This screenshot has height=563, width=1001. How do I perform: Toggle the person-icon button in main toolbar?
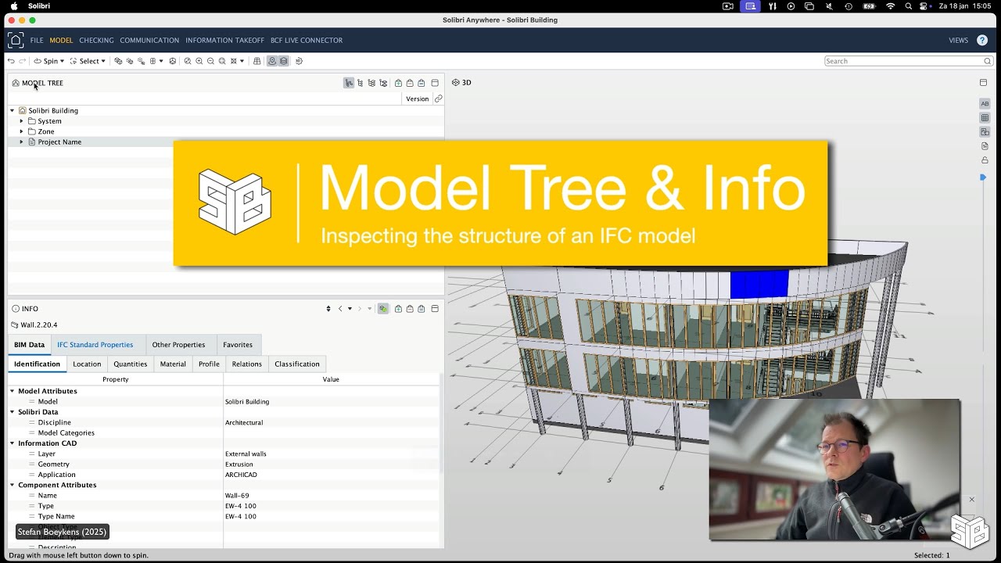point(272,61)
